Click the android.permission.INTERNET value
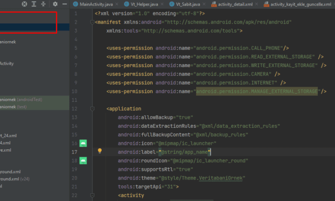 tap(235, 83)
